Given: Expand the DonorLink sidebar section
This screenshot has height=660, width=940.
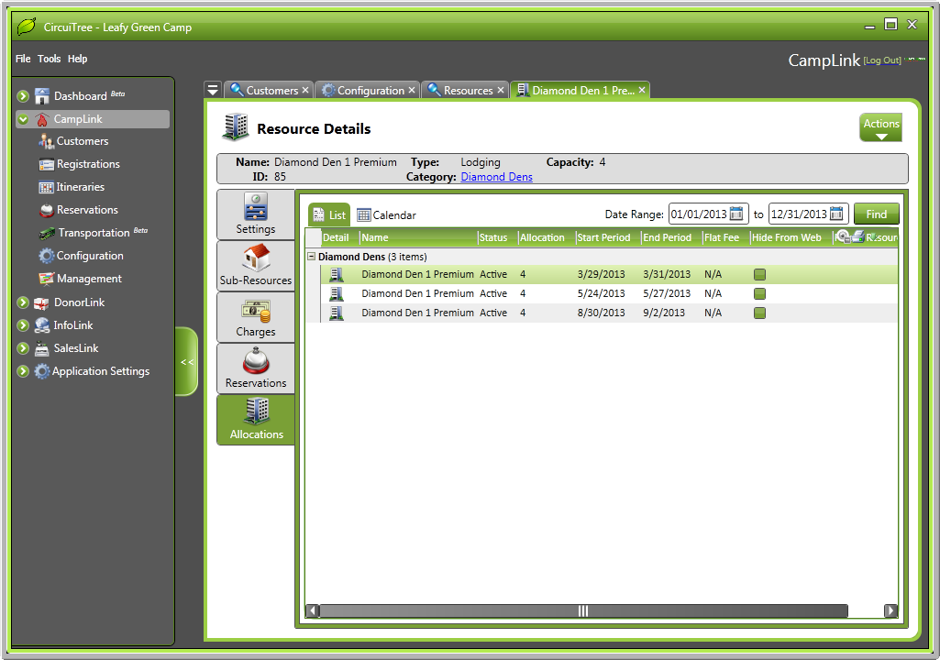Looking at the screenshot, I should [x=23, y=302].
